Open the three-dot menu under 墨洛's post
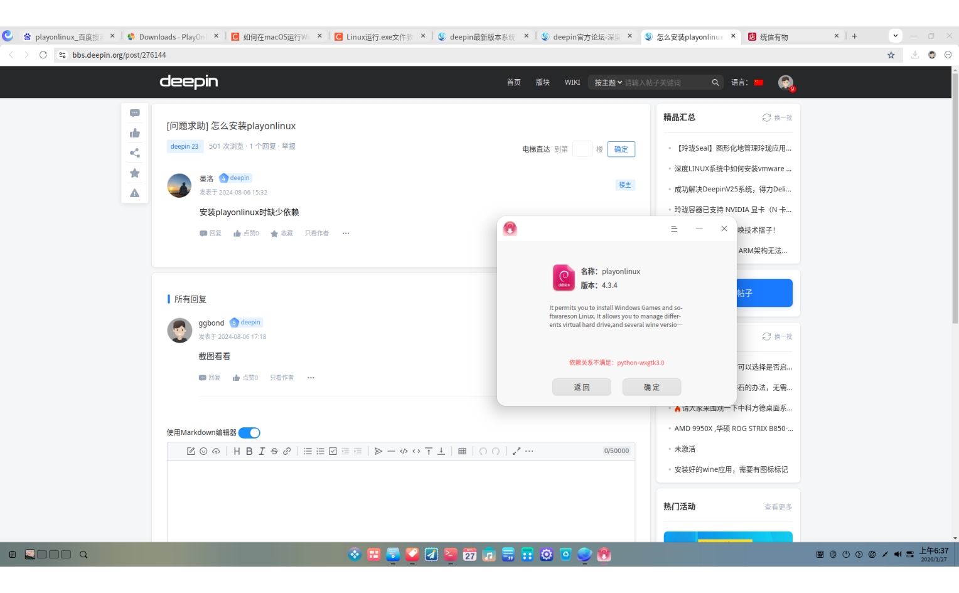Screen dimensions: 959x593 (346, 233)
